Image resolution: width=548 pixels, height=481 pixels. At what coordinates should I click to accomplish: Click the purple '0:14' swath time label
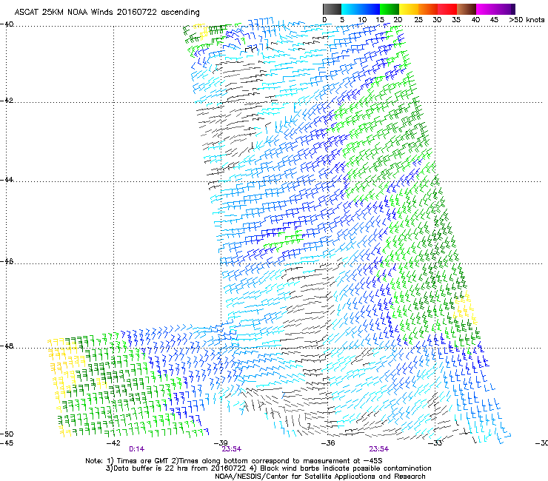(x=136, y=449)
